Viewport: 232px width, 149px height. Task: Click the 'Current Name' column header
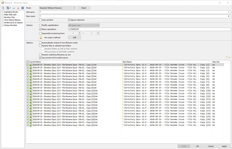click(35, 62)
